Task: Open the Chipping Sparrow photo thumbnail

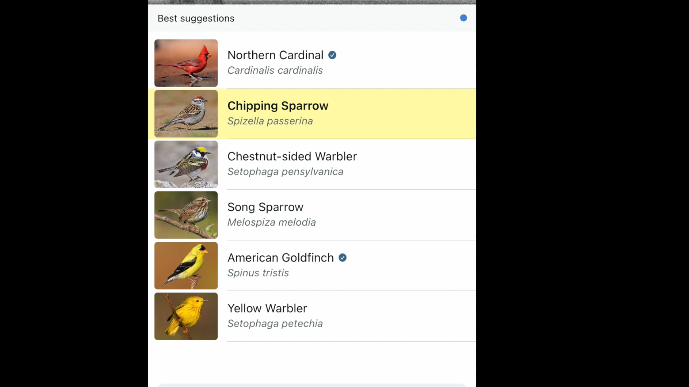Action: point(186,114)
